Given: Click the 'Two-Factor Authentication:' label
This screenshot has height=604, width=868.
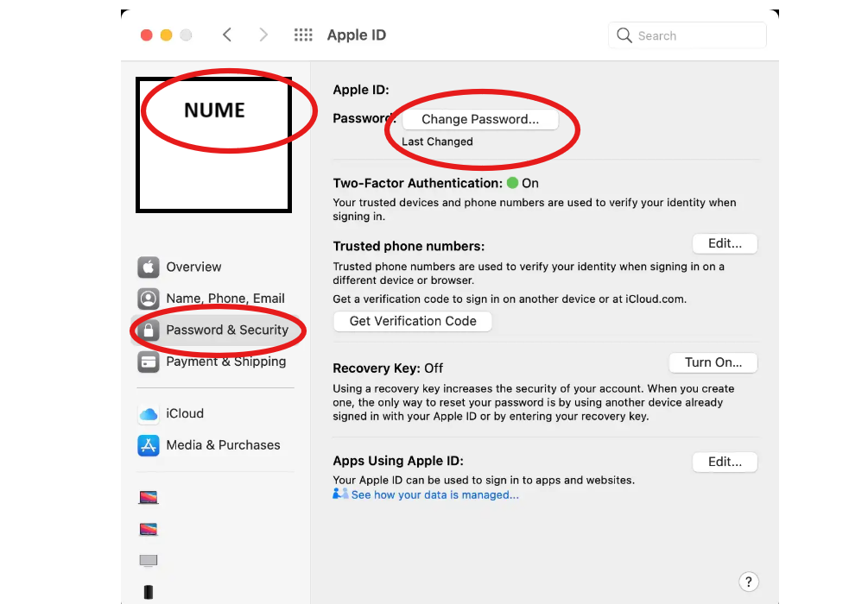Looking at the screenshot, I should 417,183.
